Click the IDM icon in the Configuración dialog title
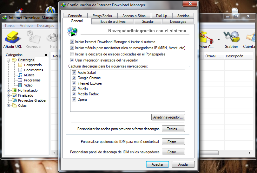This screenshot has width=257, height=173. [63, 5]
